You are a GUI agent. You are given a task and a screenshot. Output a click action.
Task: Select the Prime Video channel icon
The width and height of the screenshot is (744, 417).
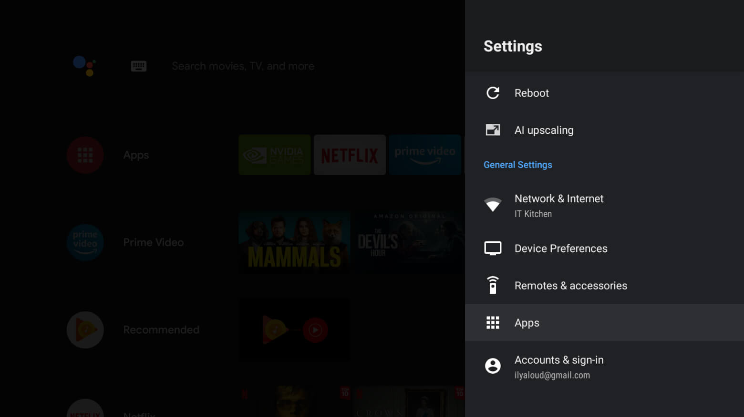pyautogui.click(x=85, y=242)
